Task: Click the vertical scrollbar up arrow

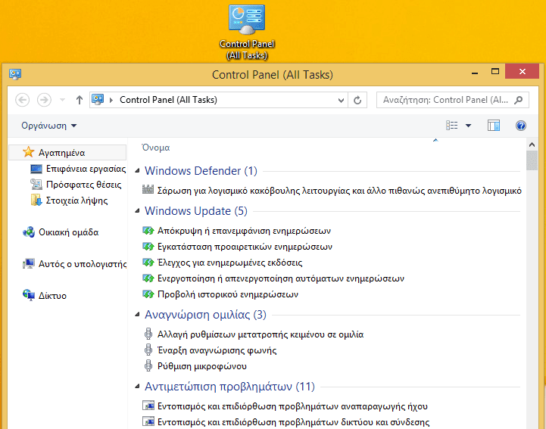Action: [x=532, y=145]
